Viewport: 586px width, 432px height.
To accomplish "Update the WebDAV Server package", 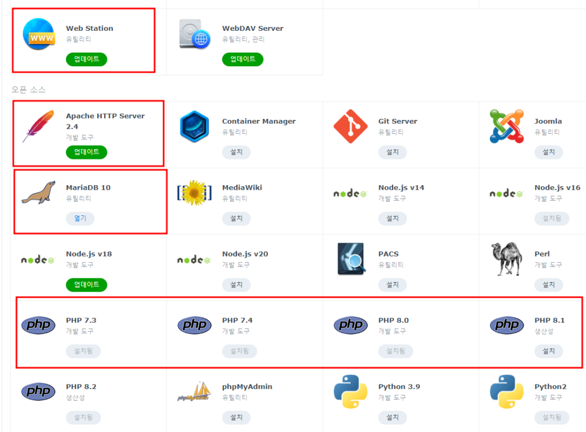I will pyautogui.click(x=243, y=59).
